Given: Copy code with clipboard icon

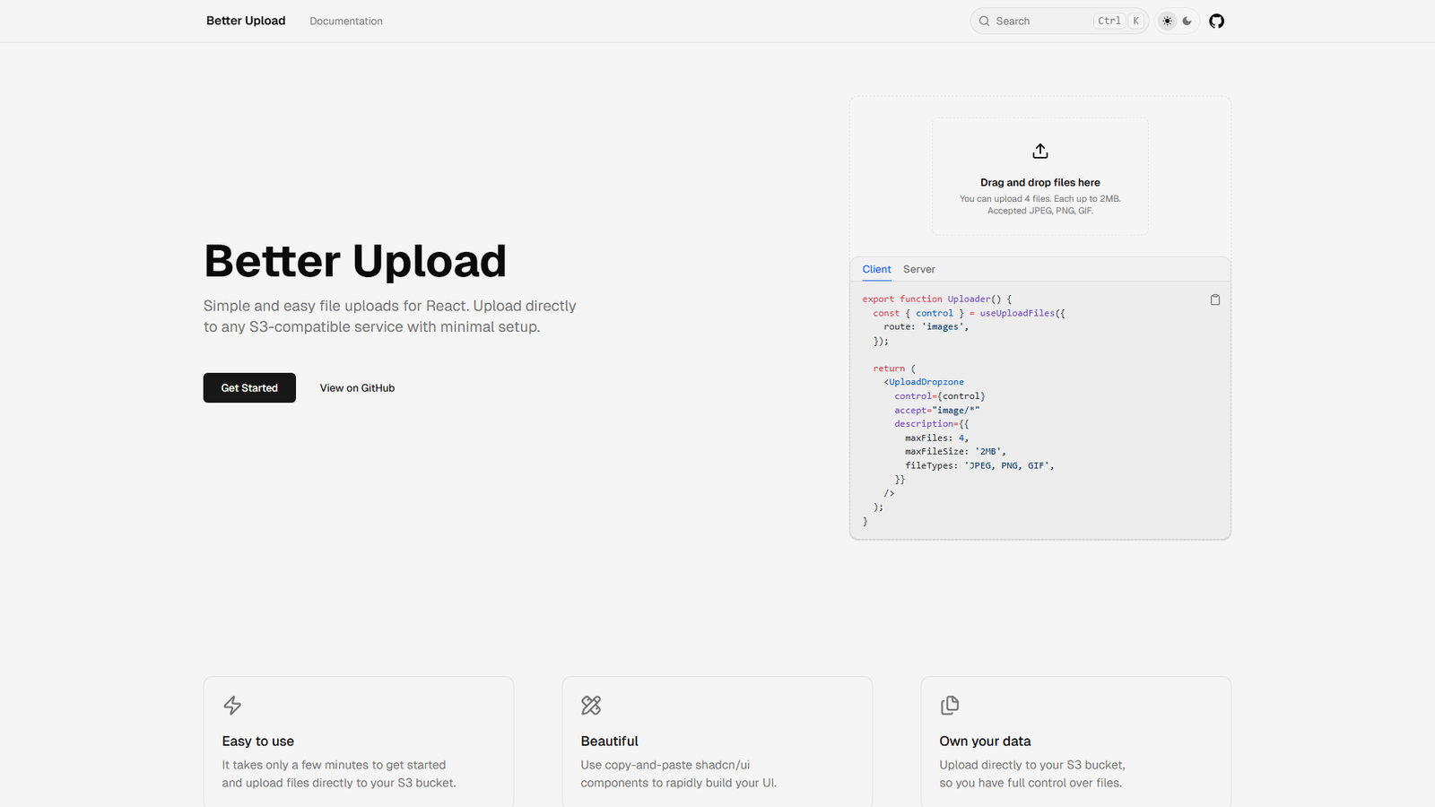Looking at the screenshot, I should (1215, 299).
